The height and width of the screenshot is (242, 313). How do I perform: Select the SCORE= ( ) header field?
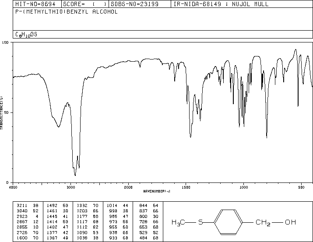click(85, 4)
